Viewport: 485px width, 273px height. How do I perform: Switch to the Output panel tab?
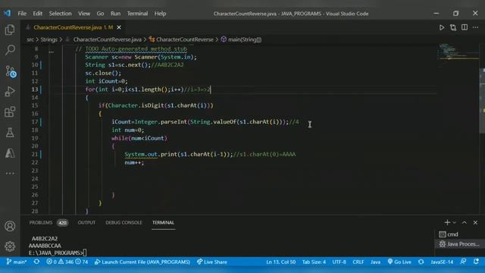[86, 222]
